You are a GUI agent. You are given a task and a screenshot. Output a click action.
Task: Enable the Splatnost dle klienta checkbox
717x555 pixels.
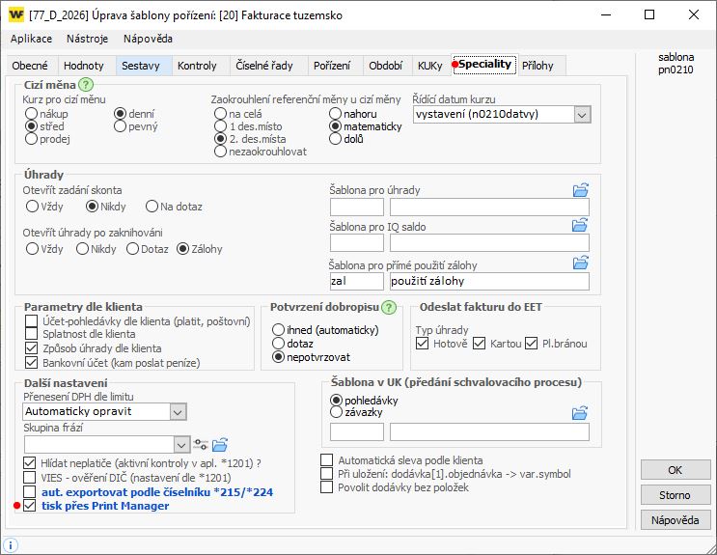[31, 334]
